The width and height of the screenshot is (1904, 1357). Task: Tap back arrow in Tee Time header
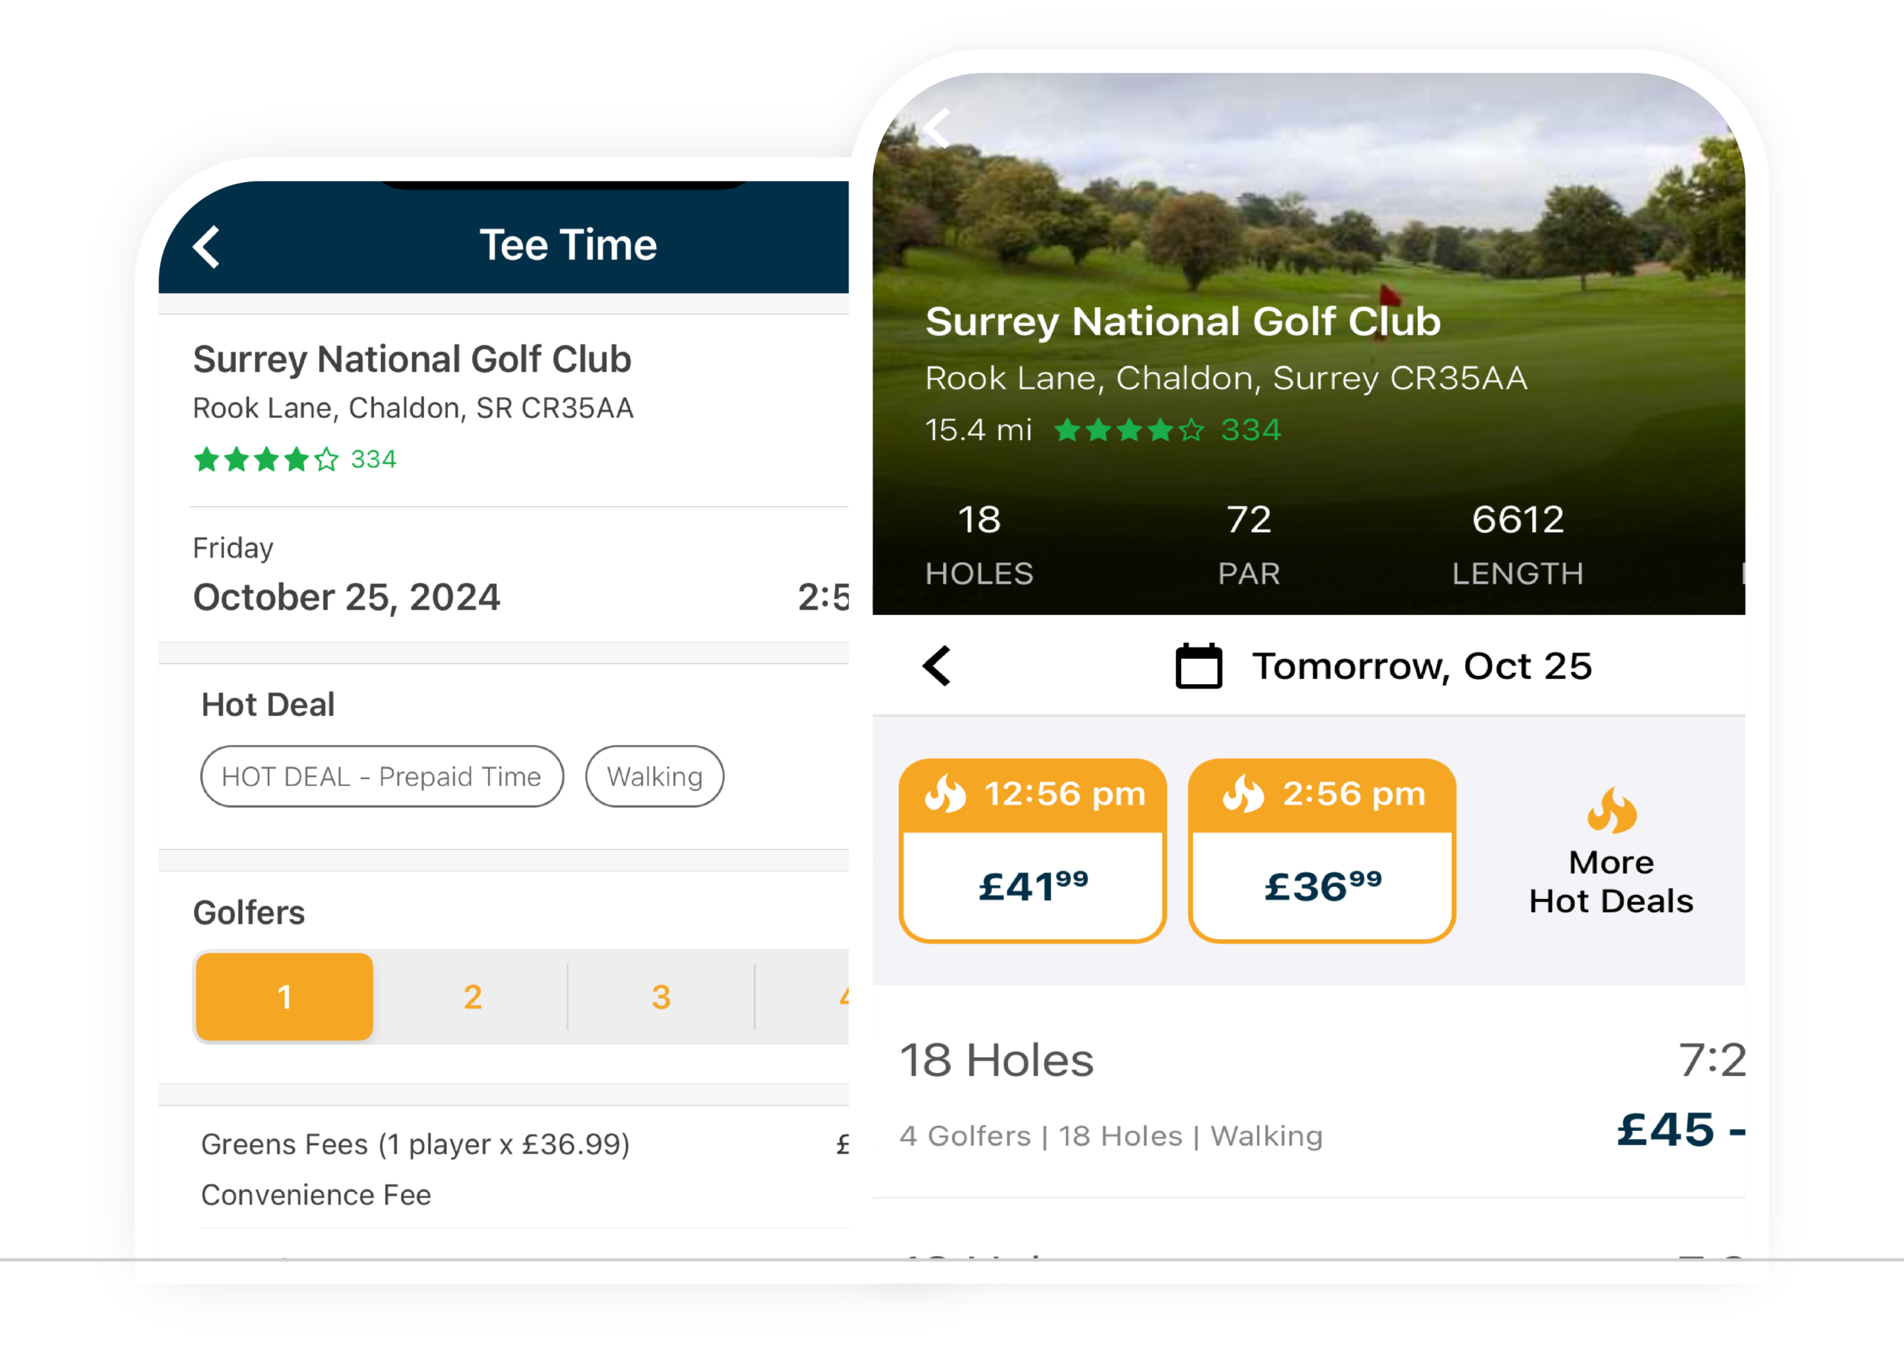click(207, 247)
